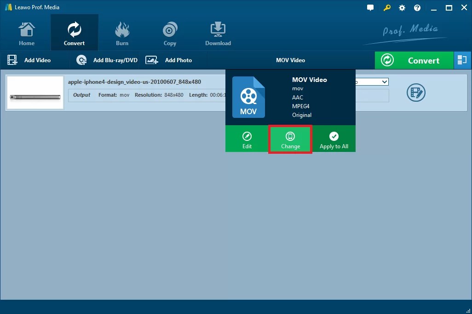The image size is (472, 314).
Task: Open the Burn module
Action: (122, 32)
